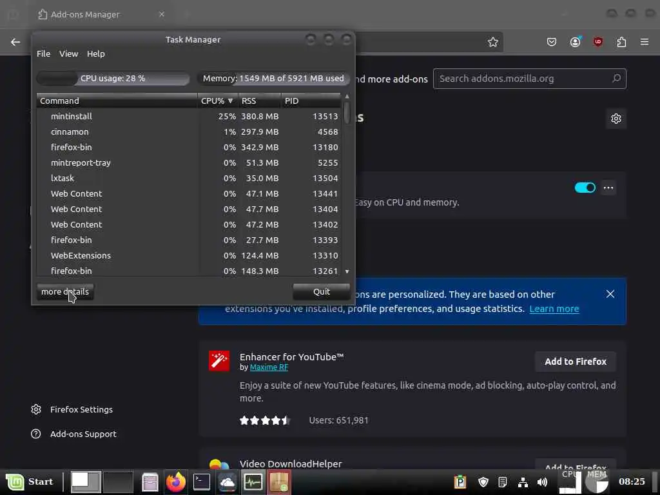Open the View menu in Task Manager

(x=68, y=54)
